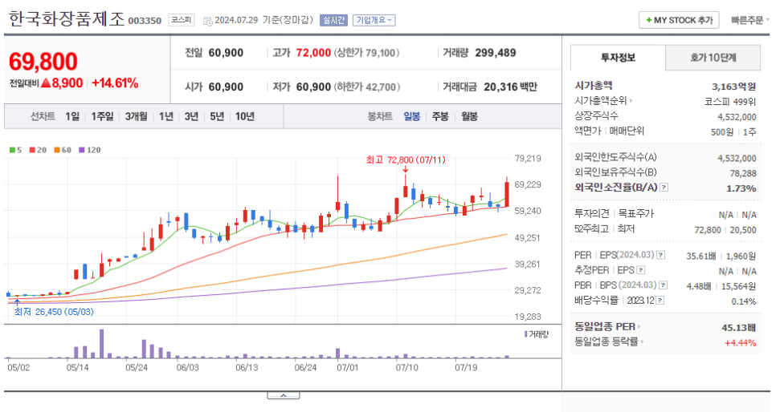Click the +4.44% 동일업종 등락률 value
The image size is (776, 412).
click(741, 343)
